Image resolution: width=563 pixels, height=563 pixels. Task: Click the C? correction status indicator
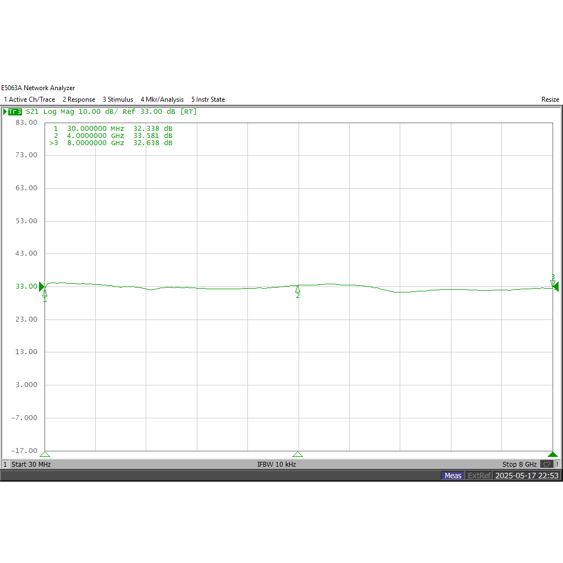click(546, 464)
